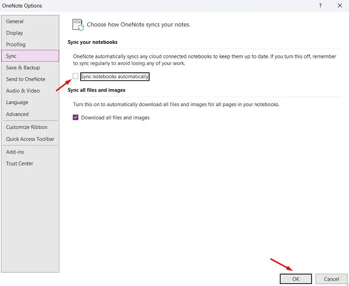Open help with the question mark icon
Image resolution: width=349 pixels, height=286 pixels.
(x=320, y=5)
